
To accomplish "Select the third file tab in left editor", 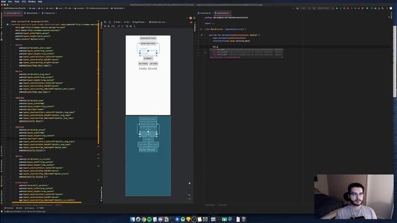I will point(49,13).
